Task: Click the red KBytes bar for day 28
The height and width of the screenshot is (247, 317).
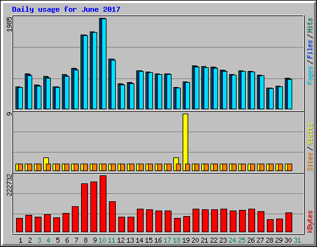Action: click(270, 226)
